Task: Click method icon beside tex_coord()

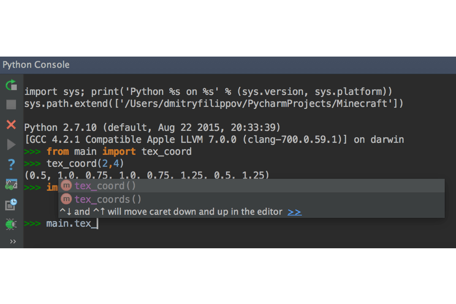Action: (x=66, y=186)
